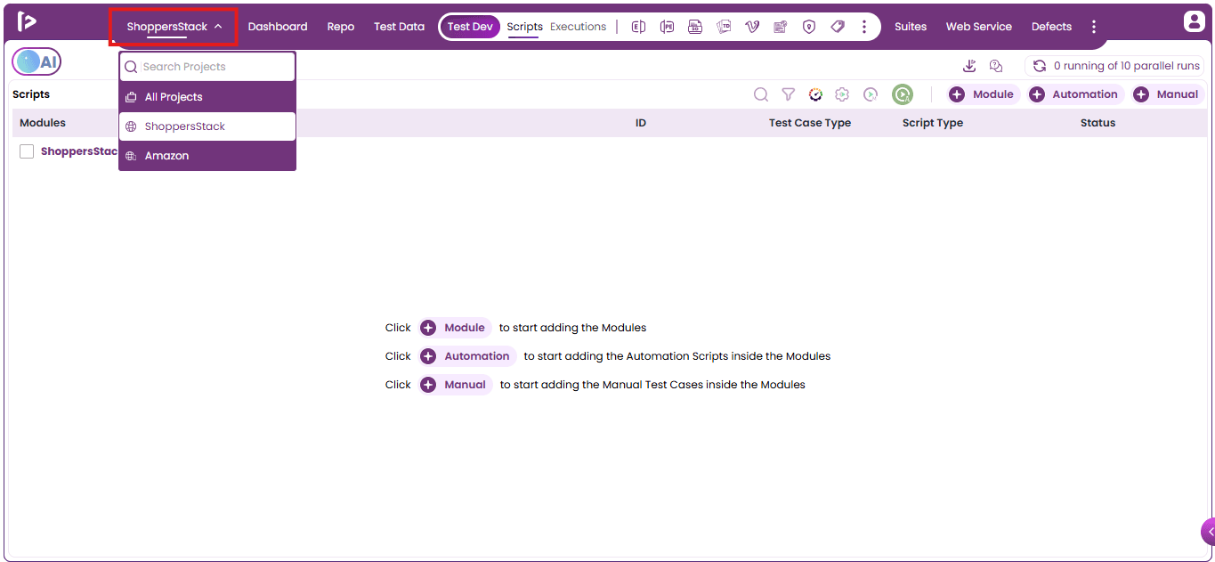
Task: Open the filter funnel icon
Action: [x=788, y=94]
